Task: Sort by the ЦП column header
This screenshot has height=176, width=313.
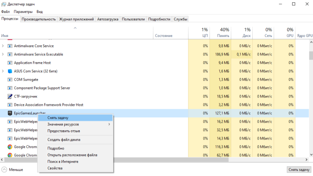Action: tap(199, 33)
